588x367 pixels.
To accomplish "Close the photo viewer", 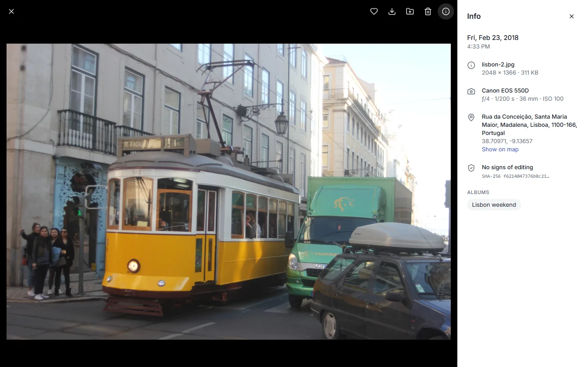I will [11, 11].
